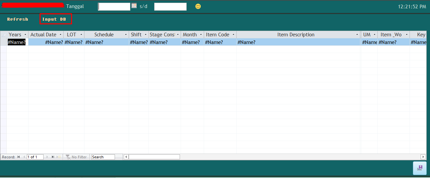This screenshot has height=178, width=430.
Task: Click the #Name? cell under Schedule
Action: click(x=107, y=42)
